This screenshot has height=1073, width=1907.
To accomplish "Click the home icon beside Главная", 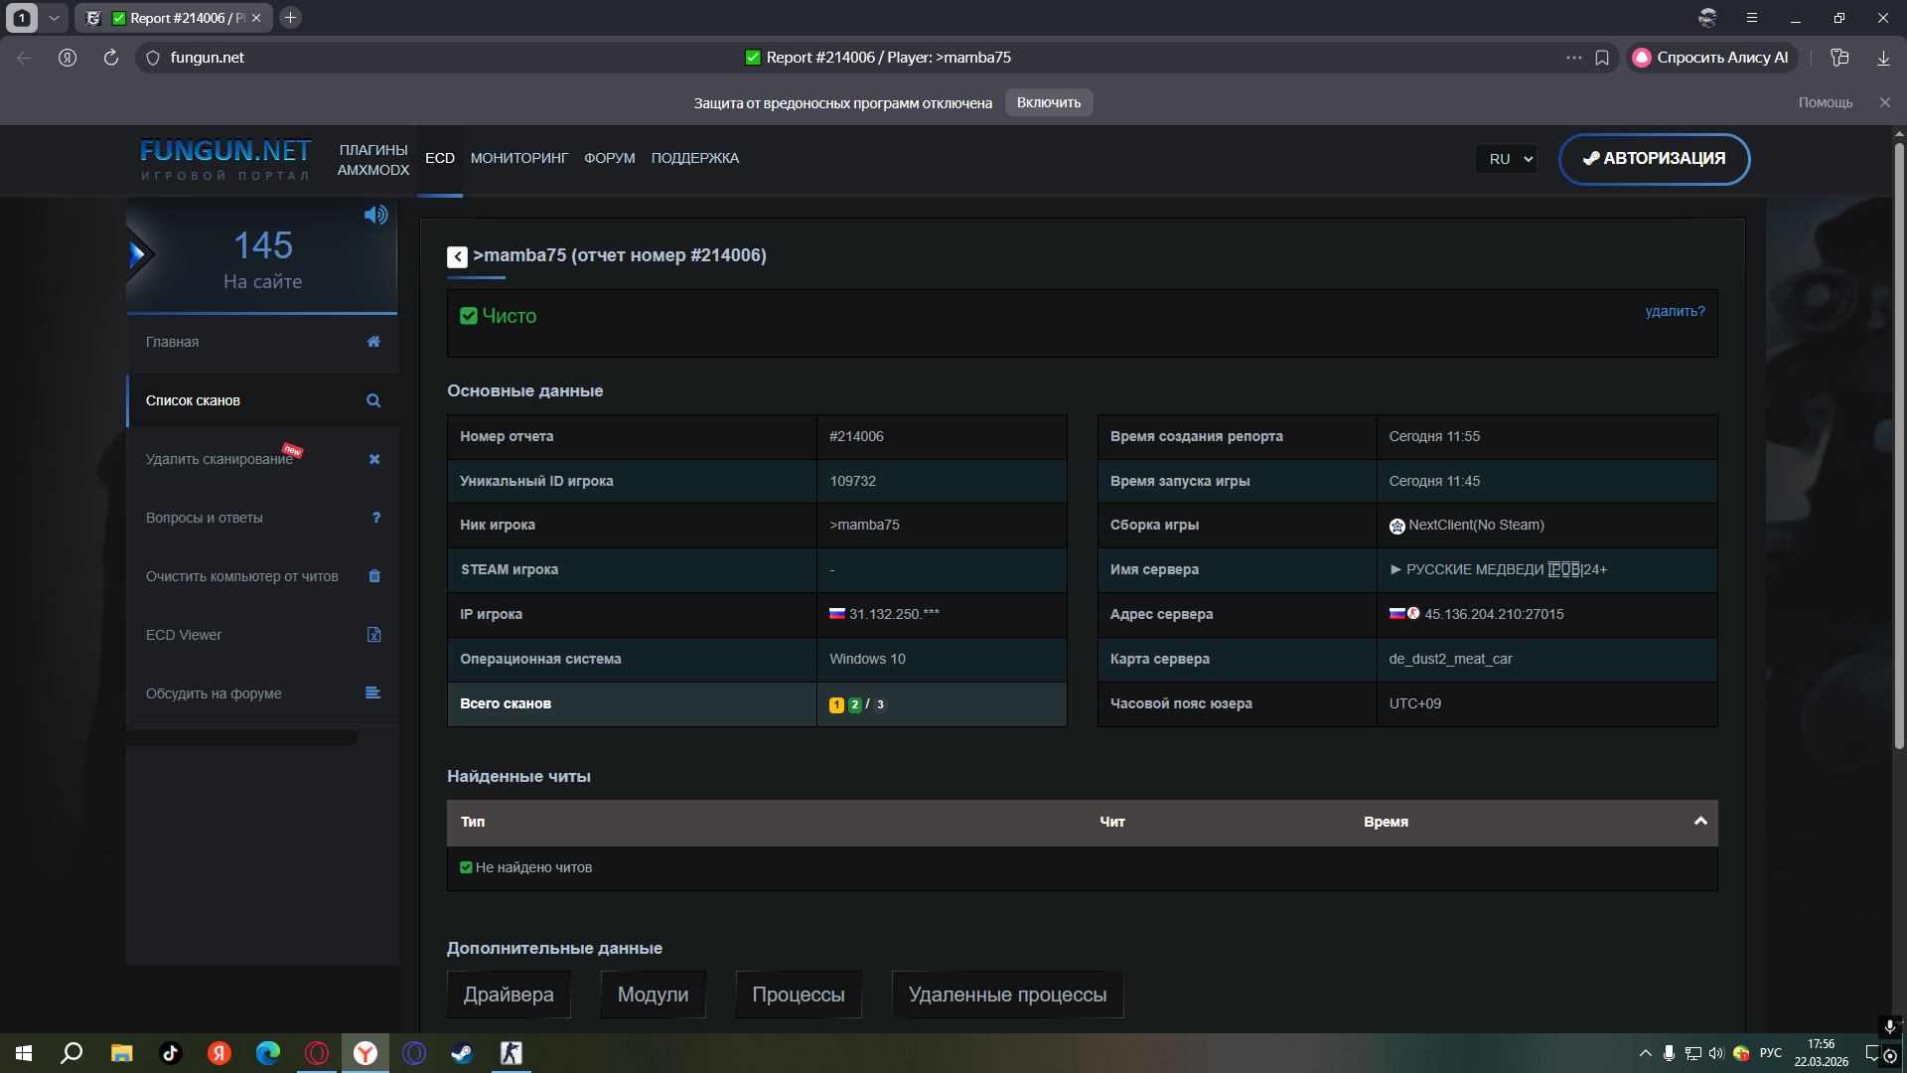I will click(373, 342).
